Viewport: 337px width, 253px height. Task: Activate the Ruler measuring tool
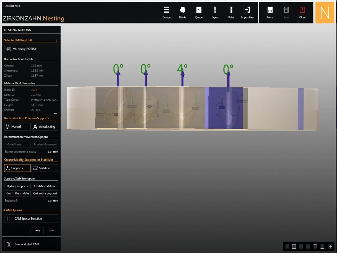coord(231,13)
